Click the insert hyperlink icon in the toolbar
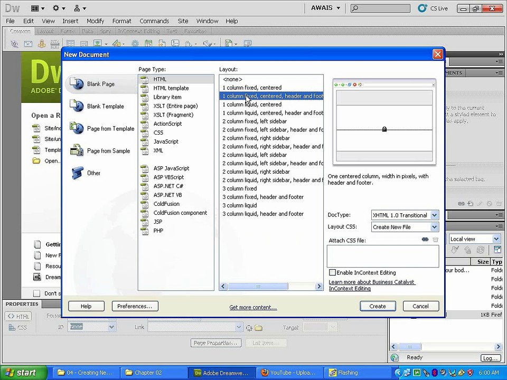 point(15,43)
